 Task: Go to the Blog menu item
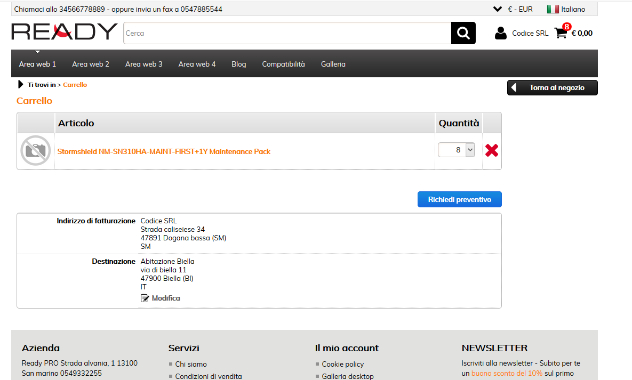(x=238, y=64)
